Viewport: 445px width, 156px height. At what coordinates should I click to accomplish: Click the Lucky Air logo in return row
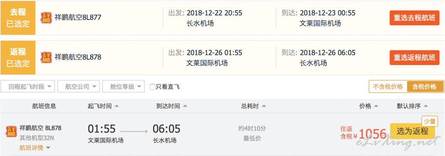point(46,57)
